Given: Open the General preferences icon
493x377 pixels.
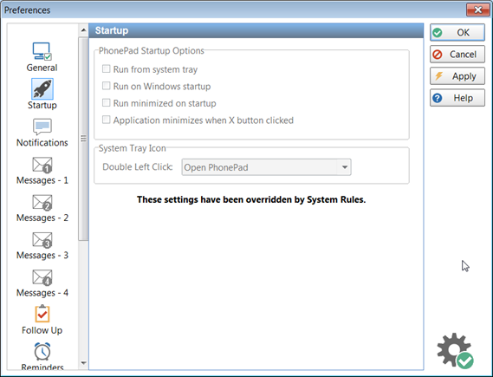Looking at the screenshot, I should click(x=42, y=51).
